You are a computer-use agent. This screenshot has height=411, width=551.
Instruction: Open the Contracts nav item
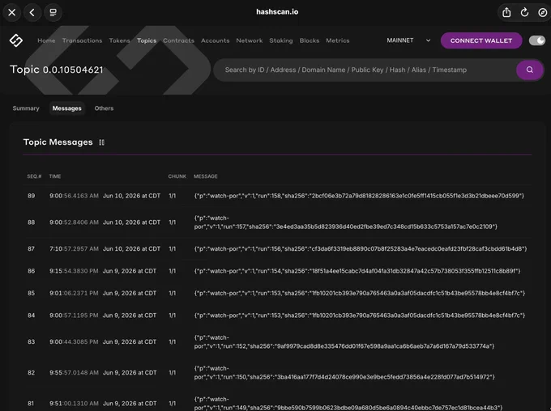pyautogui.click(x=178, y=40)
